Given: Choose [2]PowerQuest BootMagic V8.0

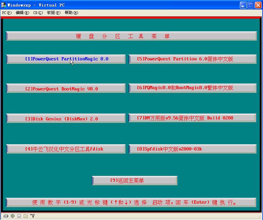Looking at the screenshot, I should 66,88.
